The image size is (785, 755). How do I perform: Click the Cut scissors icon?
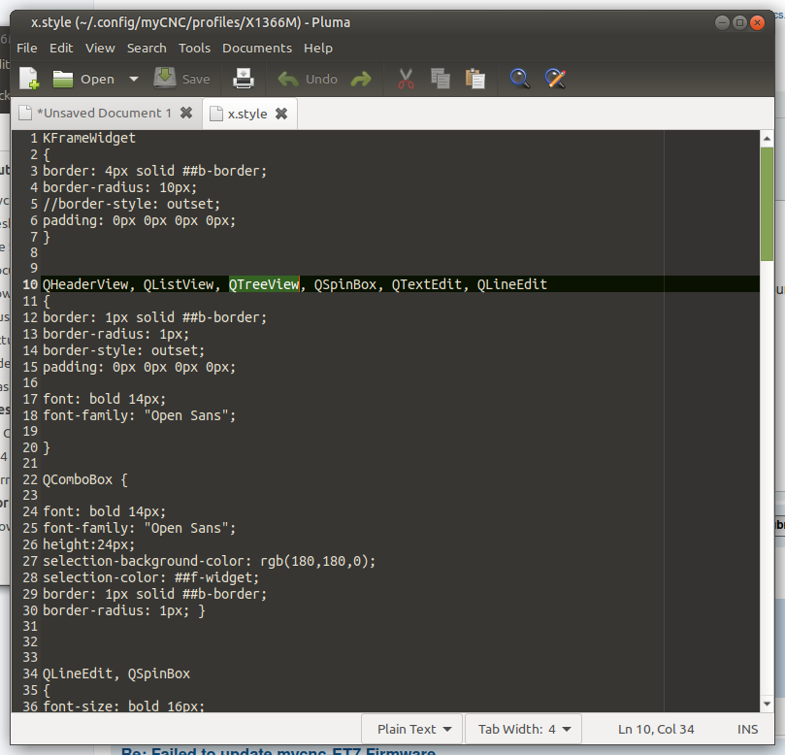pos(406,79)
